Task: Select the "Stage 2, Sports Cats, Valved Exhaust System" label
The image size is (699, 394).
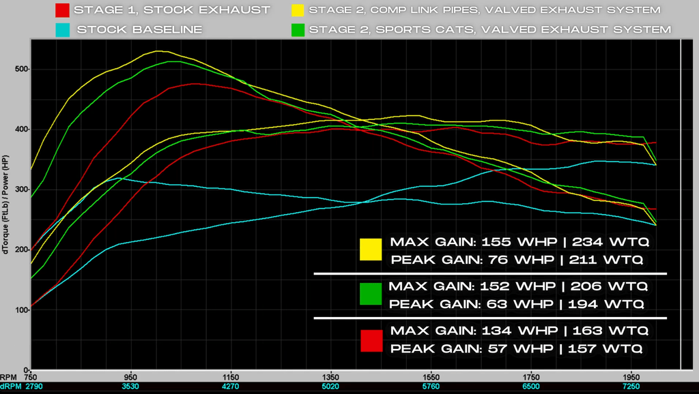Action: pyautogui.click(x=490, y=30)
